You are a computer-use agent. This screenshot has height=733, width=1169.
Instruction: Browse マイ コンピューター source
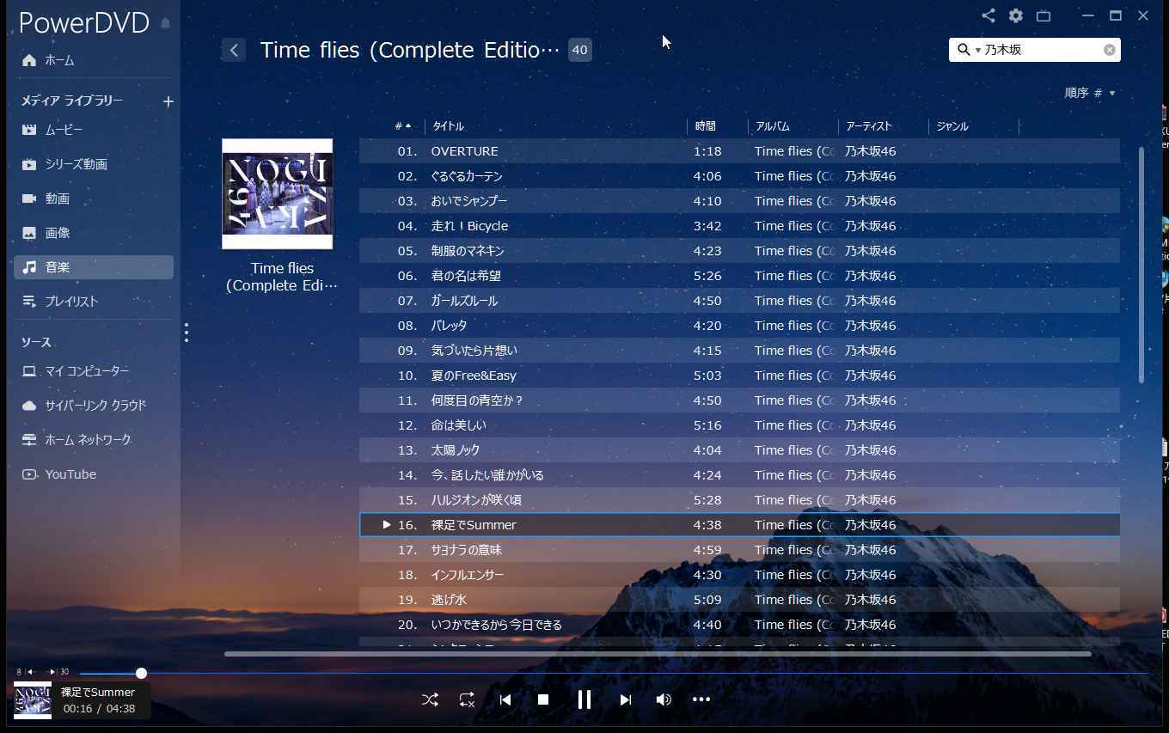click(93, 371)
